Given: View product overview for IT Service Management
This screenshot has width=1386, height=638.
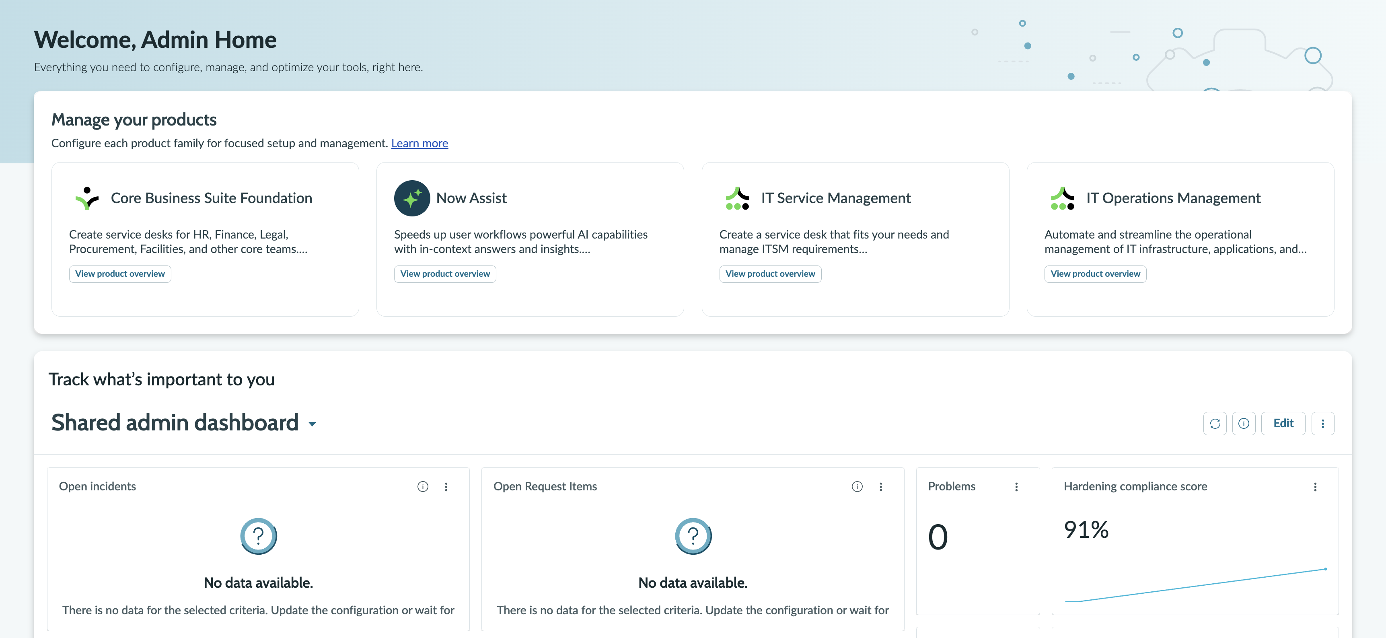Looking at the screenshot, I should click(x=770, y=274).
